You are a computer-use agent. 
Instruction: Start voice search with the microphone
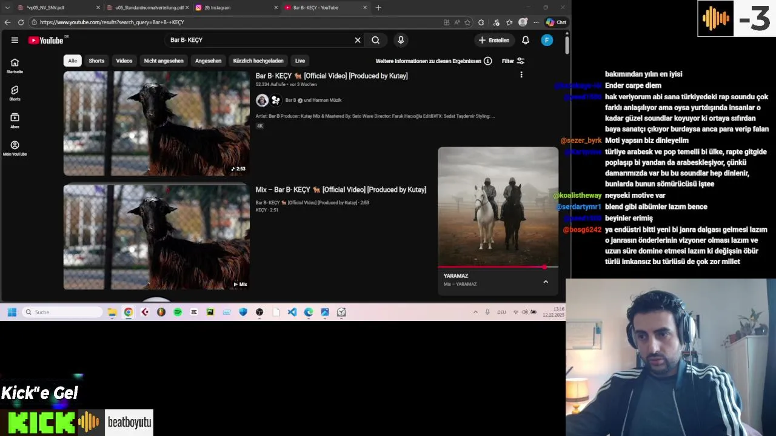point(401,40)
